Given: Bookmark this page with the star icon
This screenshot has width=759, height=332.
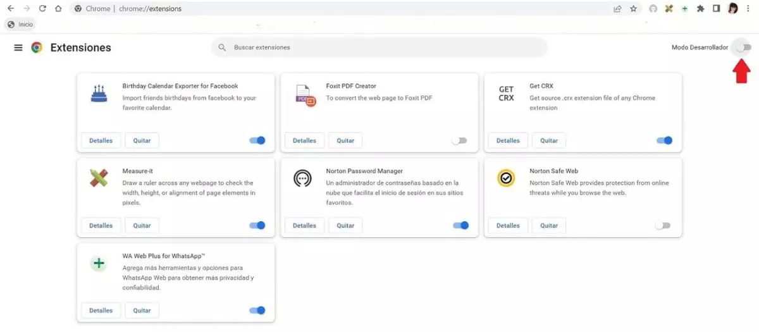Looking at the screenshot, I should (x=633, y=9).
